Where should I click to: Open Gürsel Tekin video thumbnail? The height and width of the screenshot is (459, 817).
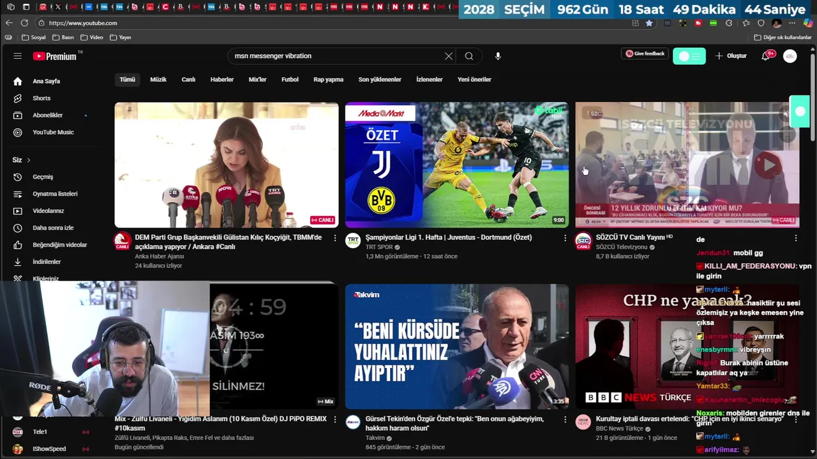point(457,346)
